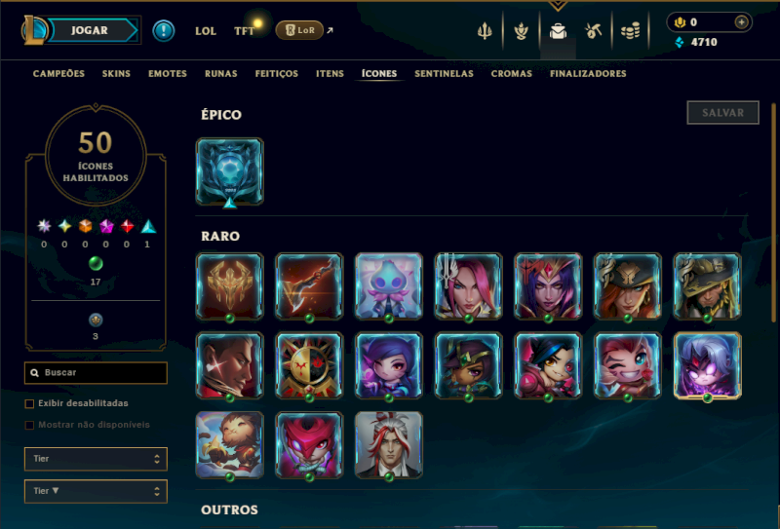This screenshot has height=529, width=780.
Task: Open the first Tier dropdown
Action: coord(96,459)
